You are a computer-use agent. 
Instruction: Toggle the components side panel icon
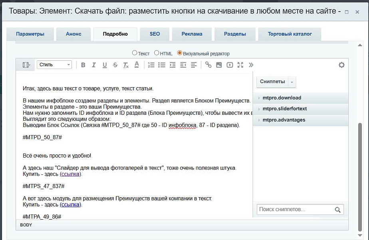click(x=26, y=65)
